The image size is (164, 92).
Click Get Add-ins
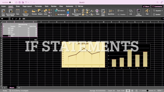pyautogui.click(x=60, y=11)
